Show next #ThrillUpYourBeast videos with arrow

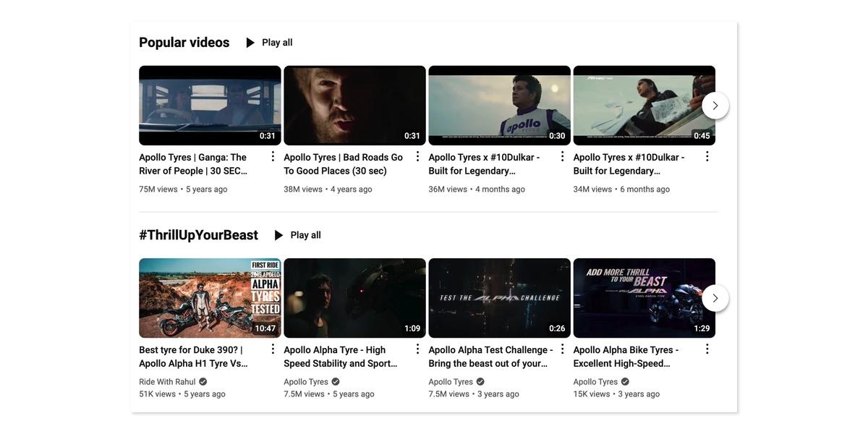point(715,298)
